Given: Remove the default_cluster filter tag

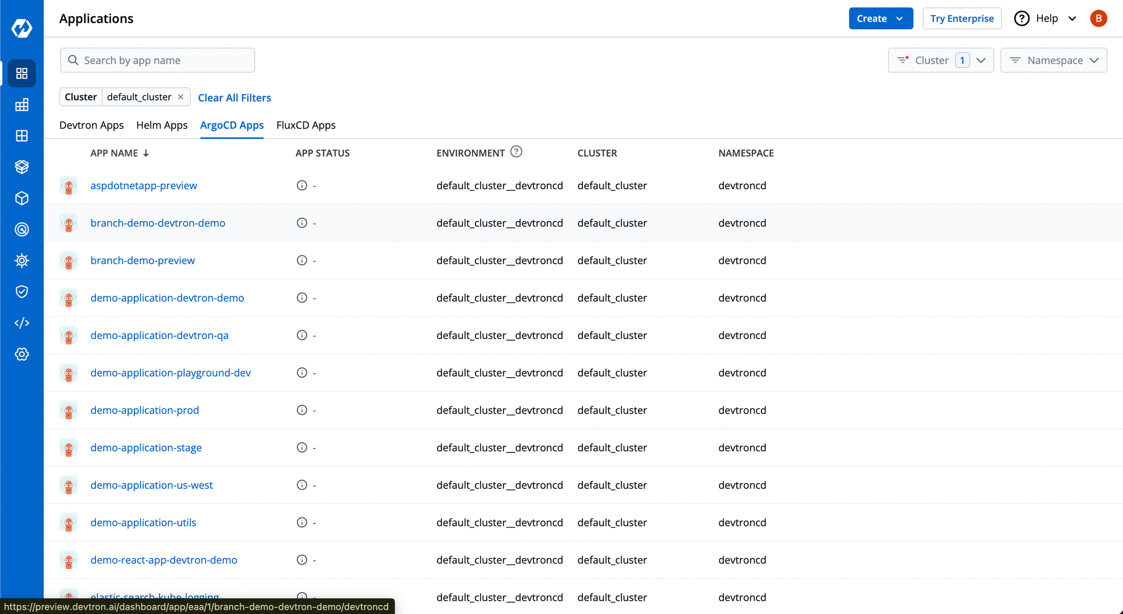Looking at the screenshot, I should [x=180, y=98].
